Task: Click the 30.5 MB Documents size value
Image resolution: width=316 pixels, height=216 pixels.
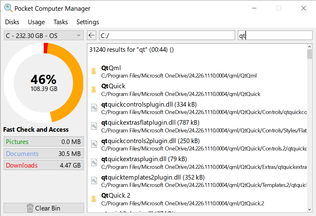Action: click(x=69, y=153)
